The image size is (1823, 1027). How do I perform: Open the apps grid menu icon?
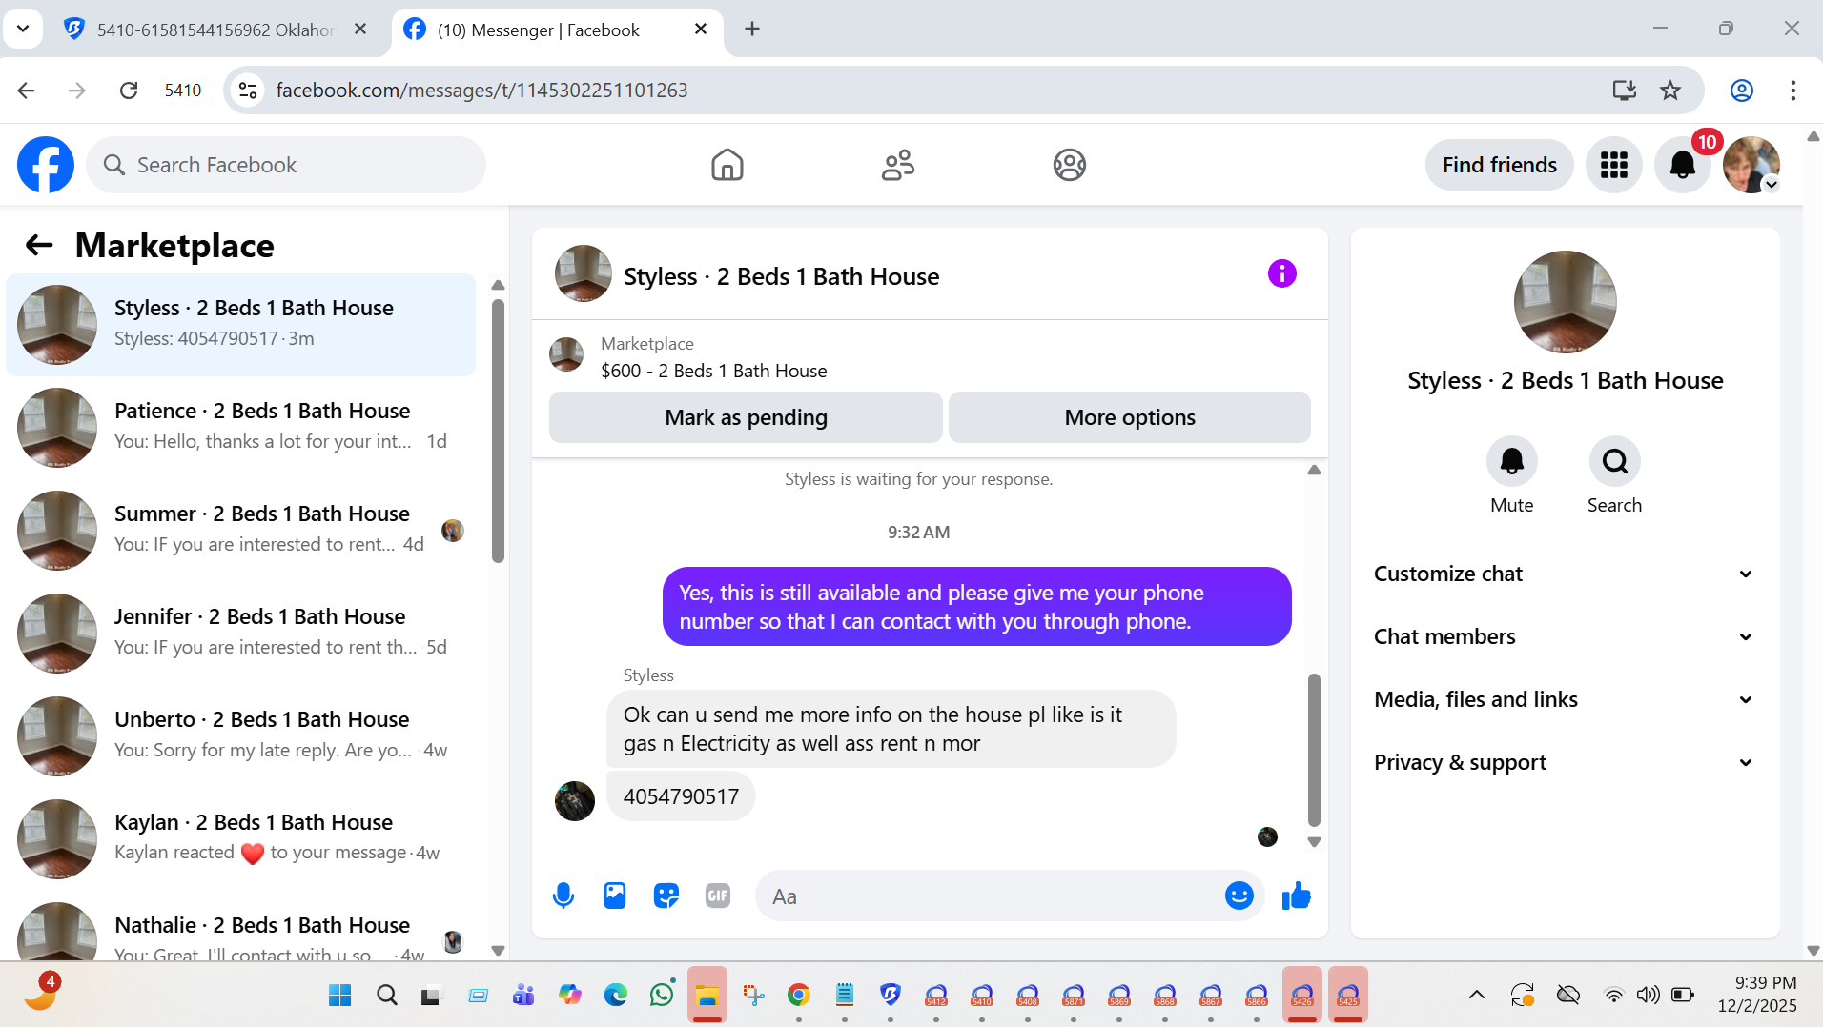coord(1613,165)
